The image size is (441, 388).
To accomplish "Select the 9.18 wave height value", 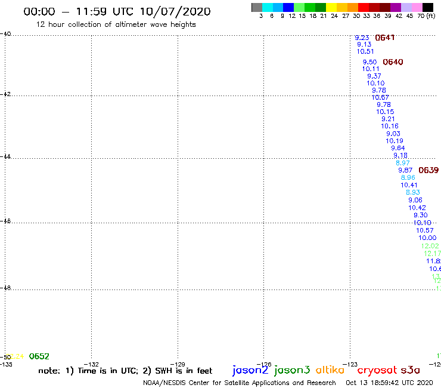I will pyautogui.click(x=400, y=156).
